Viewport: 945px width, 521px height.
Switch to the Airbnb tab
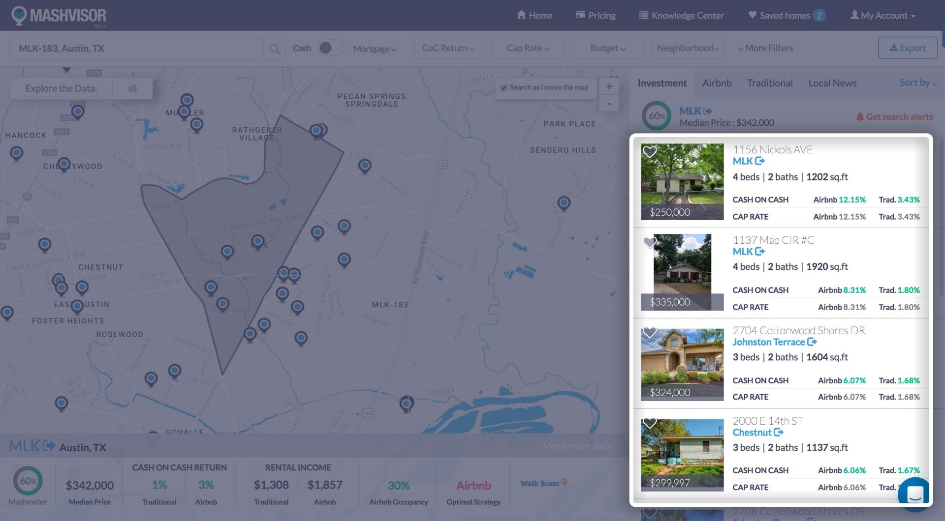[716, 83]
